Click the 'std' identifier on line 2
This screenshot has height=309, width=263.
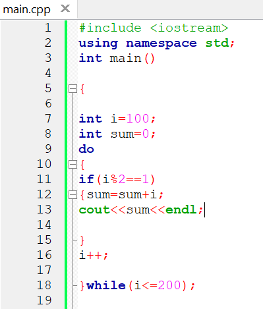pos(217,43)
